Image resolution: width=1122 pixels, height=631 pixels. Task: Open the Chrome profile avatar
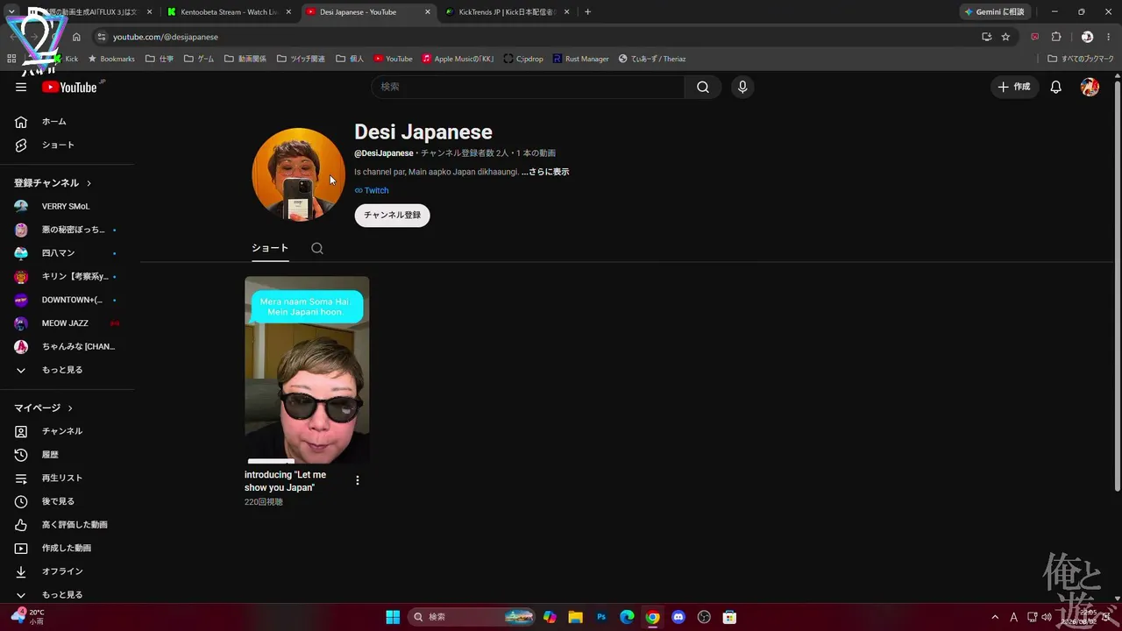tap(1087, 37)
